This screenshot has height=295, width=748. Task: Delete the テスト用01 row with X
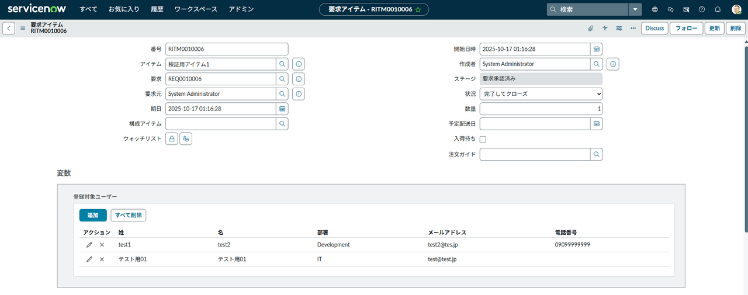coord(102,259)
